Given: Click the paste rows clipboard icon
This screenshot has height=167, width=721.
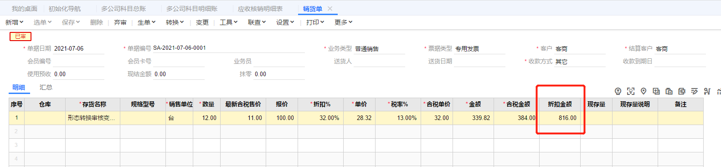Looking at the screenshot, I should 669,91.
